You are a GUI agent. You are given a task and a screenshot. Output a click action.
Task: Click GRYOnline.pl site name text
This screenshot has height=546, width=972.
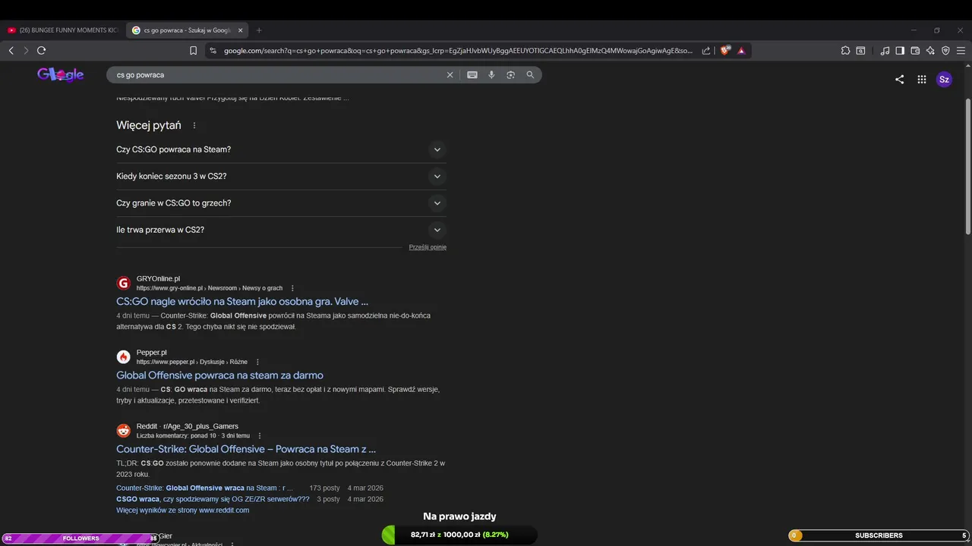pyautogui.click(x=158, y=278)
